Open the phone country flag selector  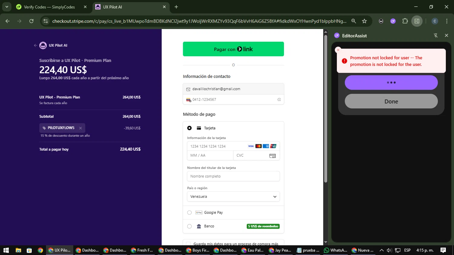tap(189, 100)
